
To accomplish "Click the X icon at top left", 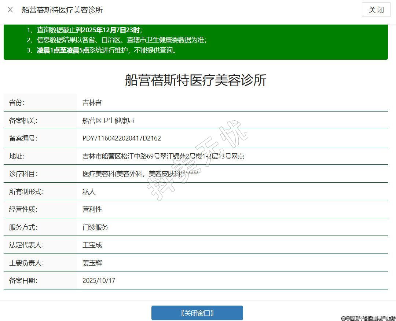I will [x=10, y=10].
